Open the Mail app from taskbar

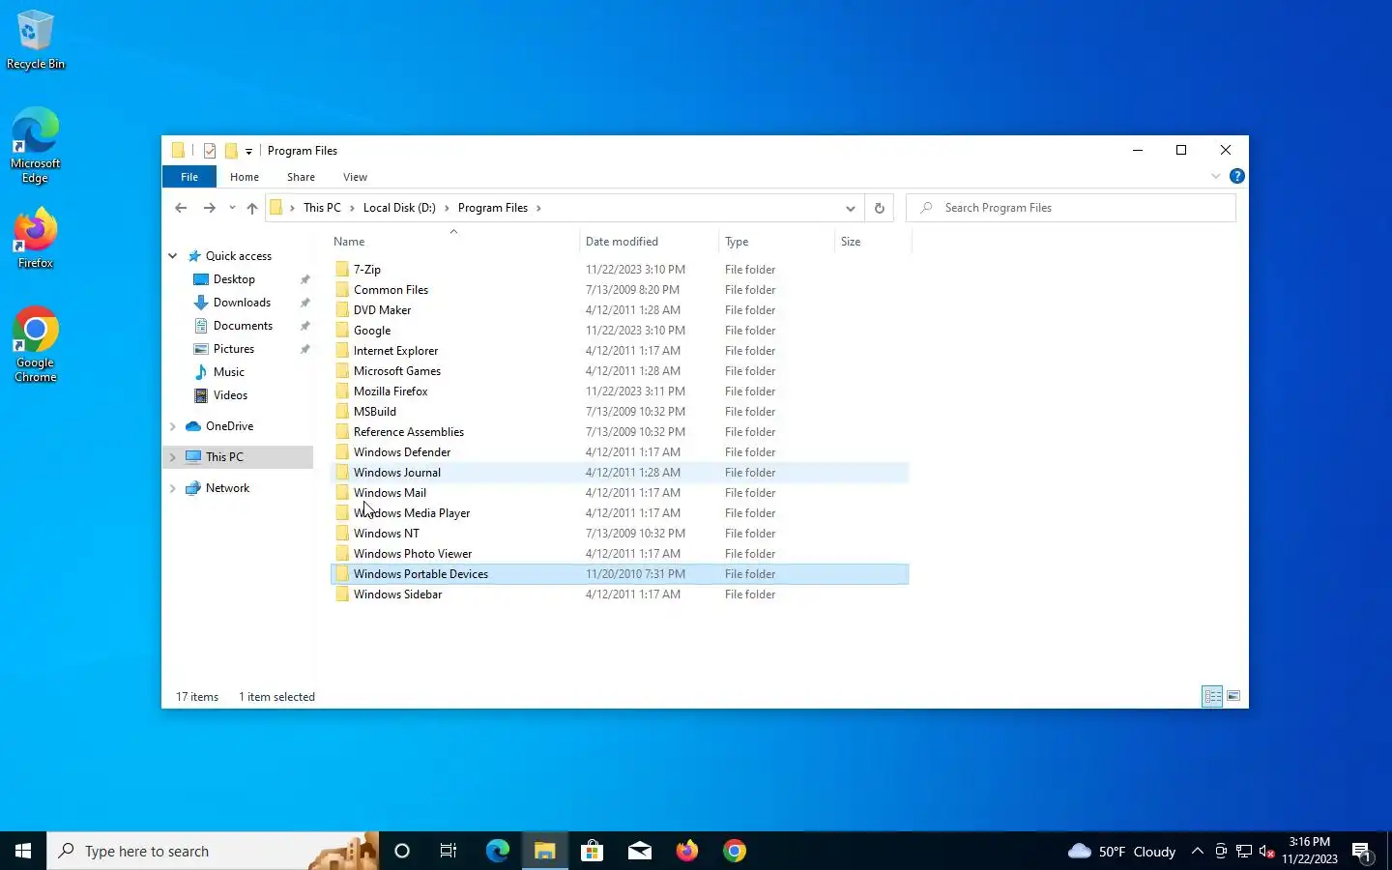[x=639, y=851]
